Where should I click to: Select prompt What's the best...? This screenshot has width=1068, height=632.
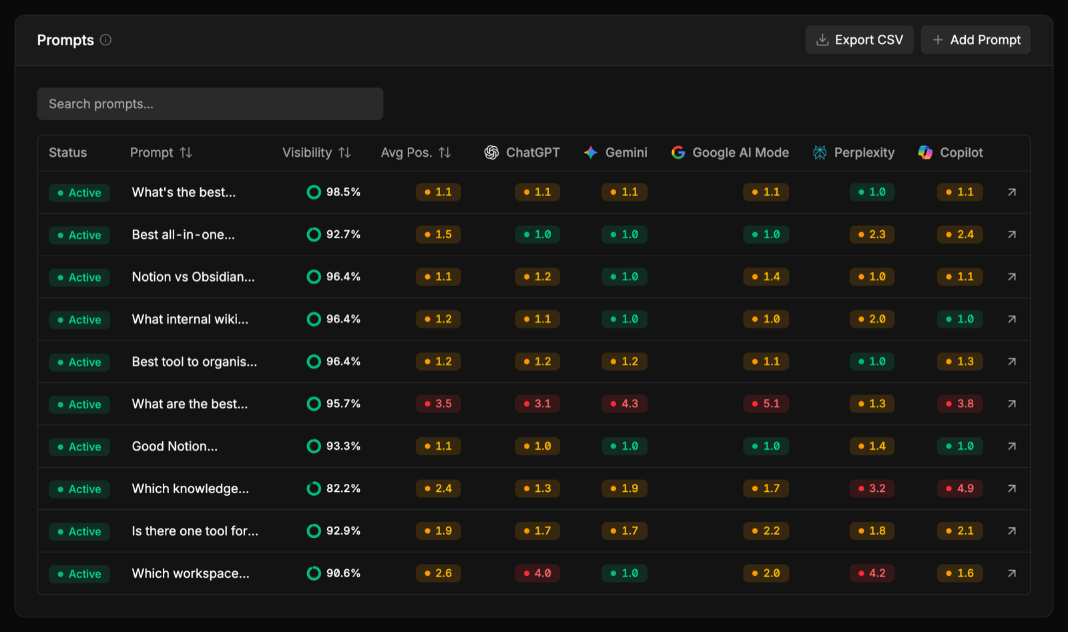(184, 192)
